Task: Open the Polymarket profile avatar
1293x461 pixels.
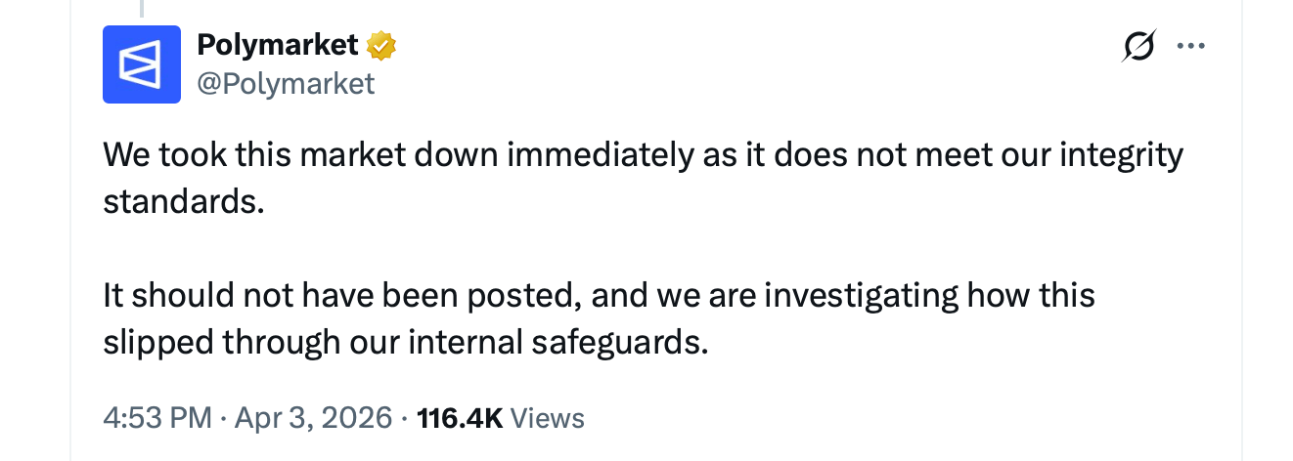Action: click(x=142, y=64)
